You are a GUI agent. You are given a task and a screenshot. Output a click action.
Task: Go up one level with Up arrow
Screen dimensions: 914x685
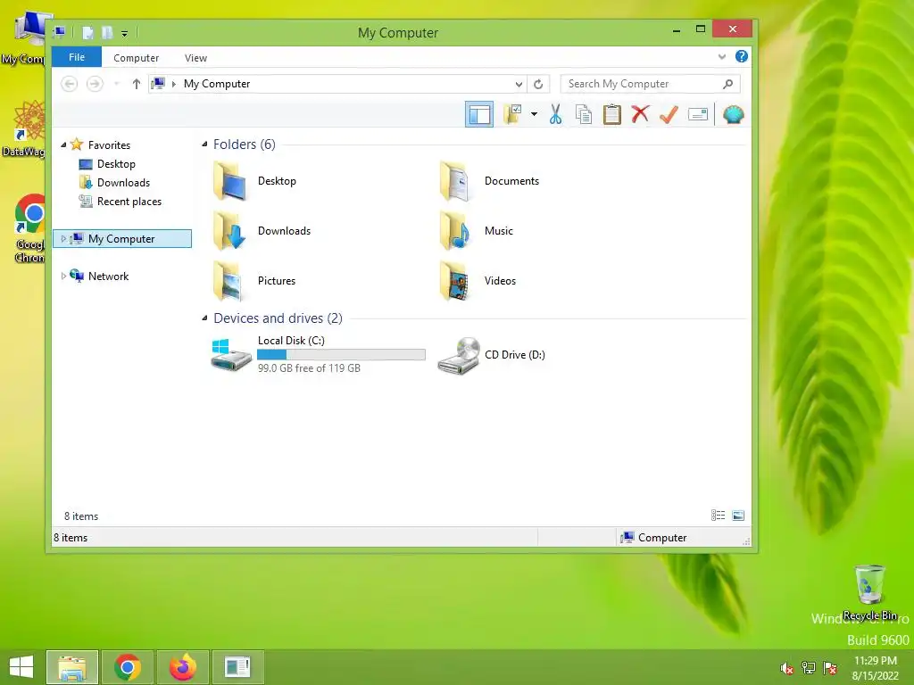tap(137, 84)
